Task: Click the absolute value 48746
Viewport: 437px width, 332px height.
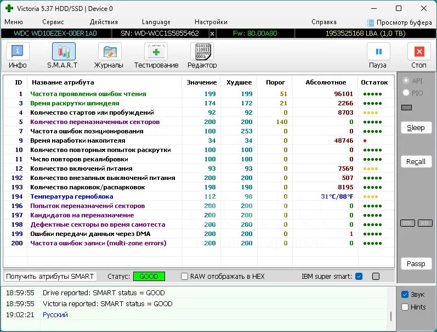Action: 344,140
